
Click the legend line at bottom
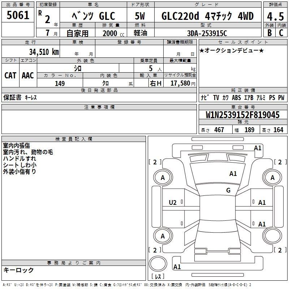(x=127, y=285)
